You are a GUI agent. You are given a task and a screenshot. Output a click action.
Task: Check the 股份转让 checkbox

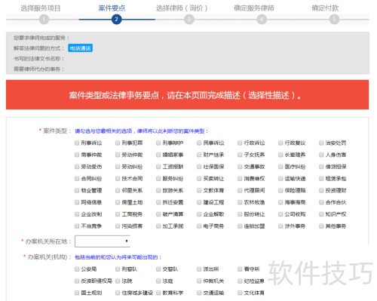(x=240, y=214)
